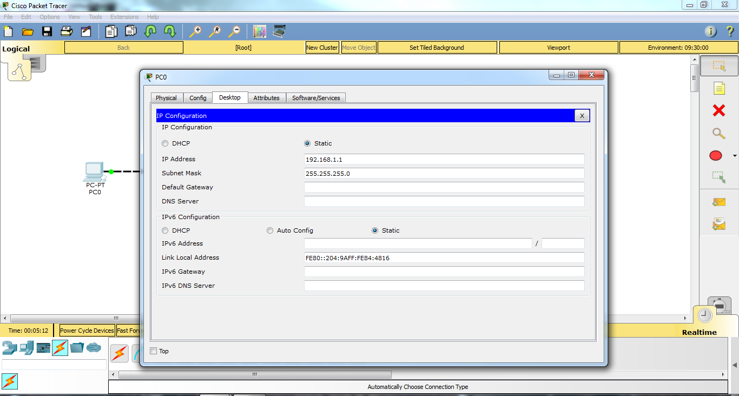The image size is (739, 396).
Task: Print using the printer toolbar icon
Action: 67,31
